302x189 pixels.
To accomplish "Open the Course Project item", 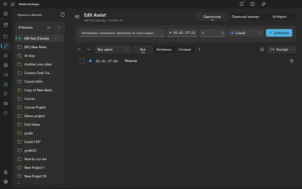I will click(x=39, y=108).
